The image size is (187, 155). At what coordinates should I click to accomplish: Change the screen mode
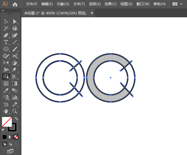(10, 151)
